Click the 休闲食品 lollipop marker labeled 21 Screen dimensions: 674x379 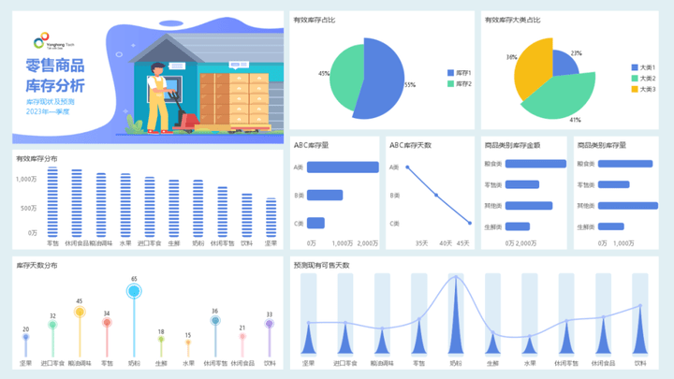click(x=242, y=336)
